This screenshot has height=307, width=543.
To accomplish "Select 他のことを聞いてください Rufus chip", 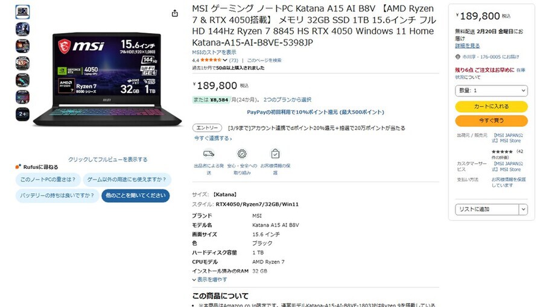I will (x=135, y=195).
